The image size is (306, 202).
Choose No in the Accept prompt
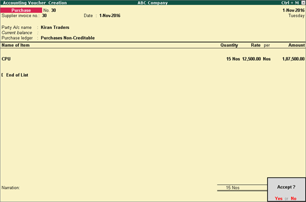[x=294, y=199]
